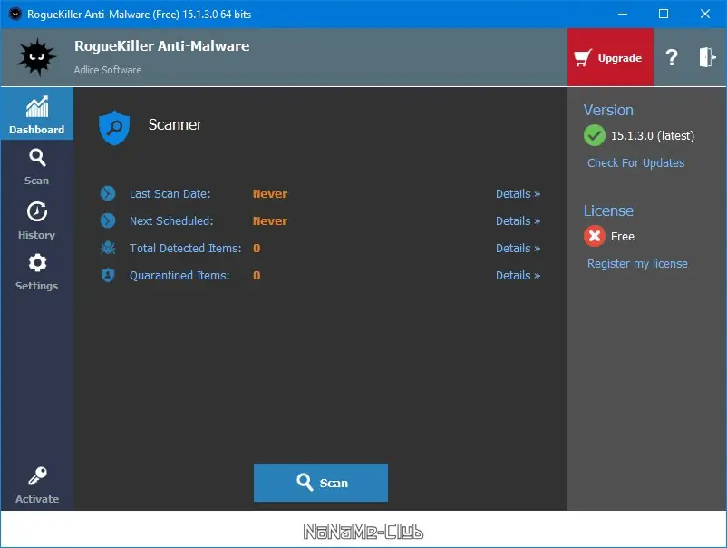The image size is (727, 548).
Task: Click the 'Adlice Software' subtitle
Action: (x=108, y=70)
